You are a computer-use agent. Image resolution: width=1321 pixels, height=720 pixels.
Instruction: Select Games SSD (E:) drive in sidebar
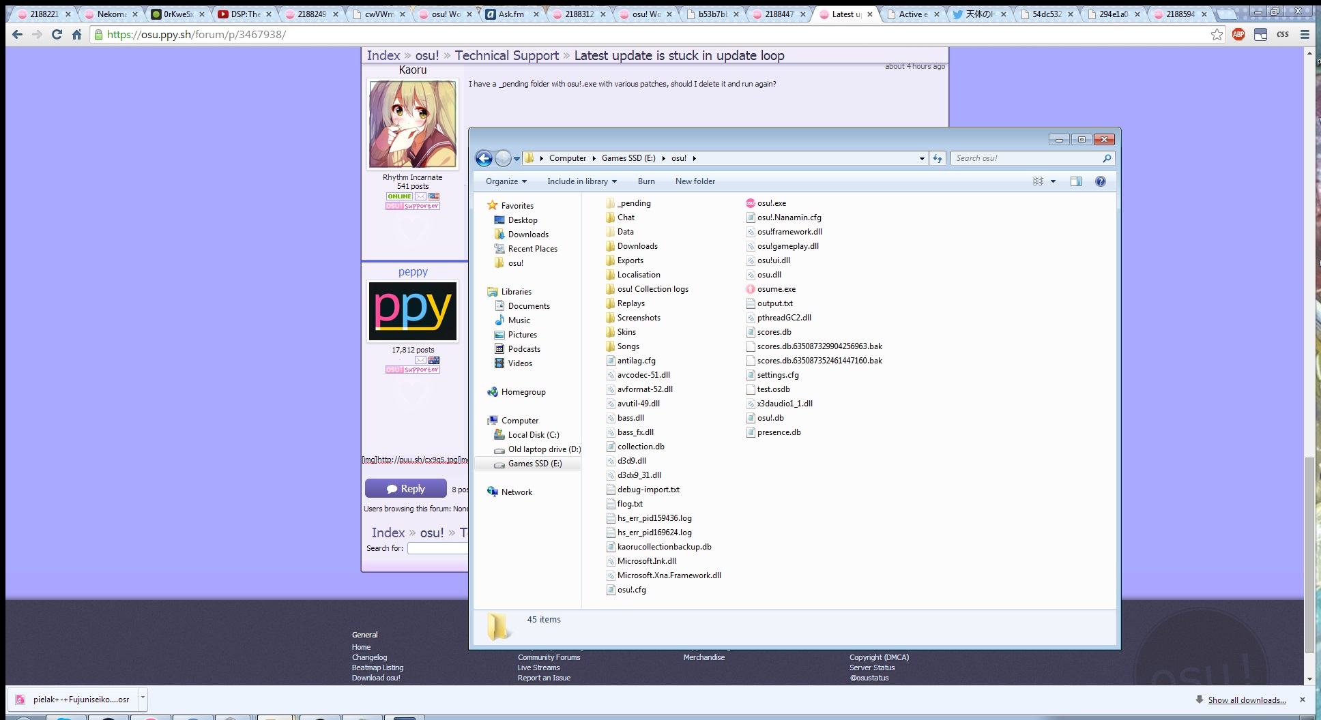[528, 464]
